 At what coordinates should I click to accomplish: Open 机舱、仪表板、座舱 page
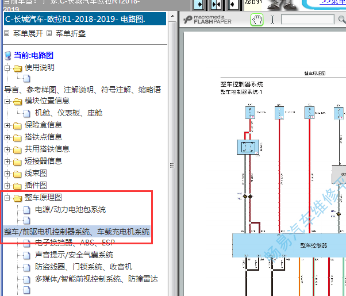68,113
